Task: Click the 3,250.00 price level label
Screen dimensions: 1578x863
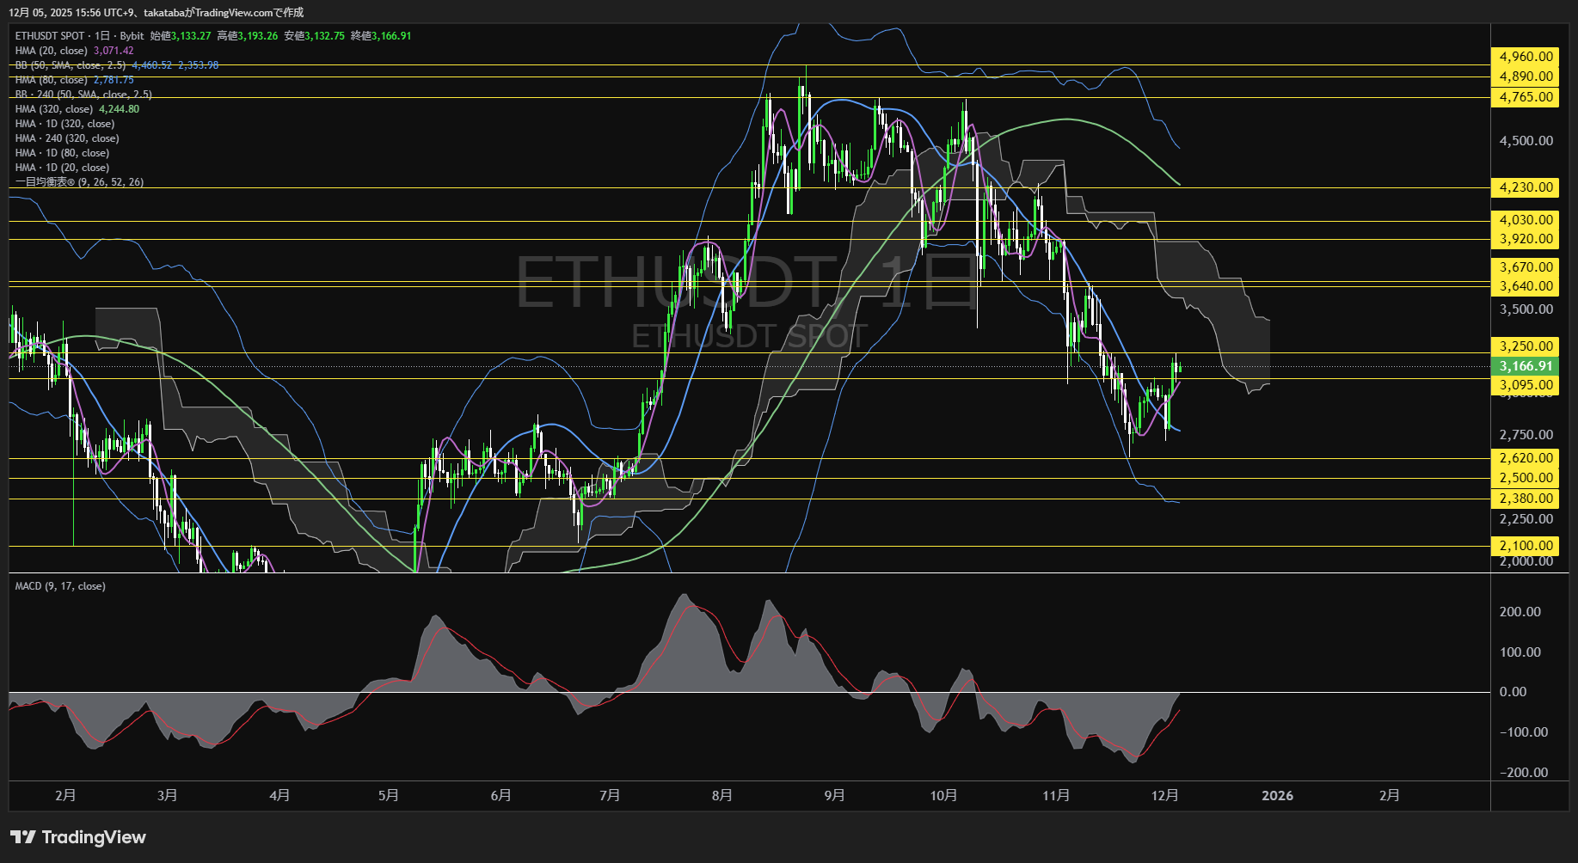Action: [1526, 346]
